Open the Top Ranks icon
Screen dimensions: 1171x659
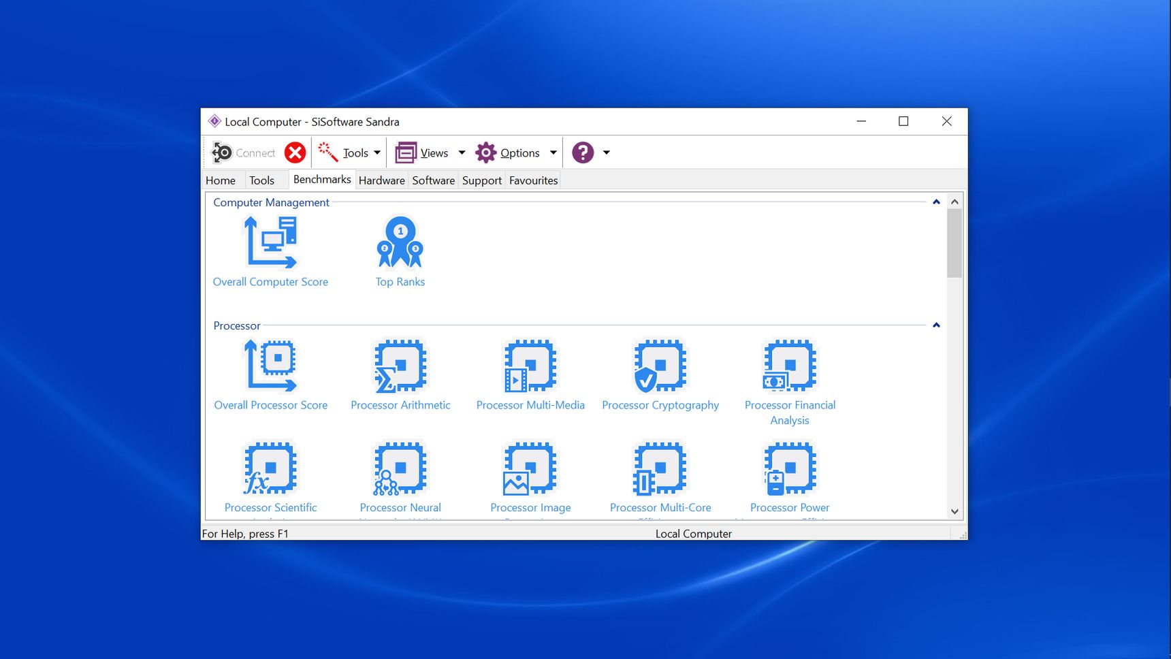400,244
